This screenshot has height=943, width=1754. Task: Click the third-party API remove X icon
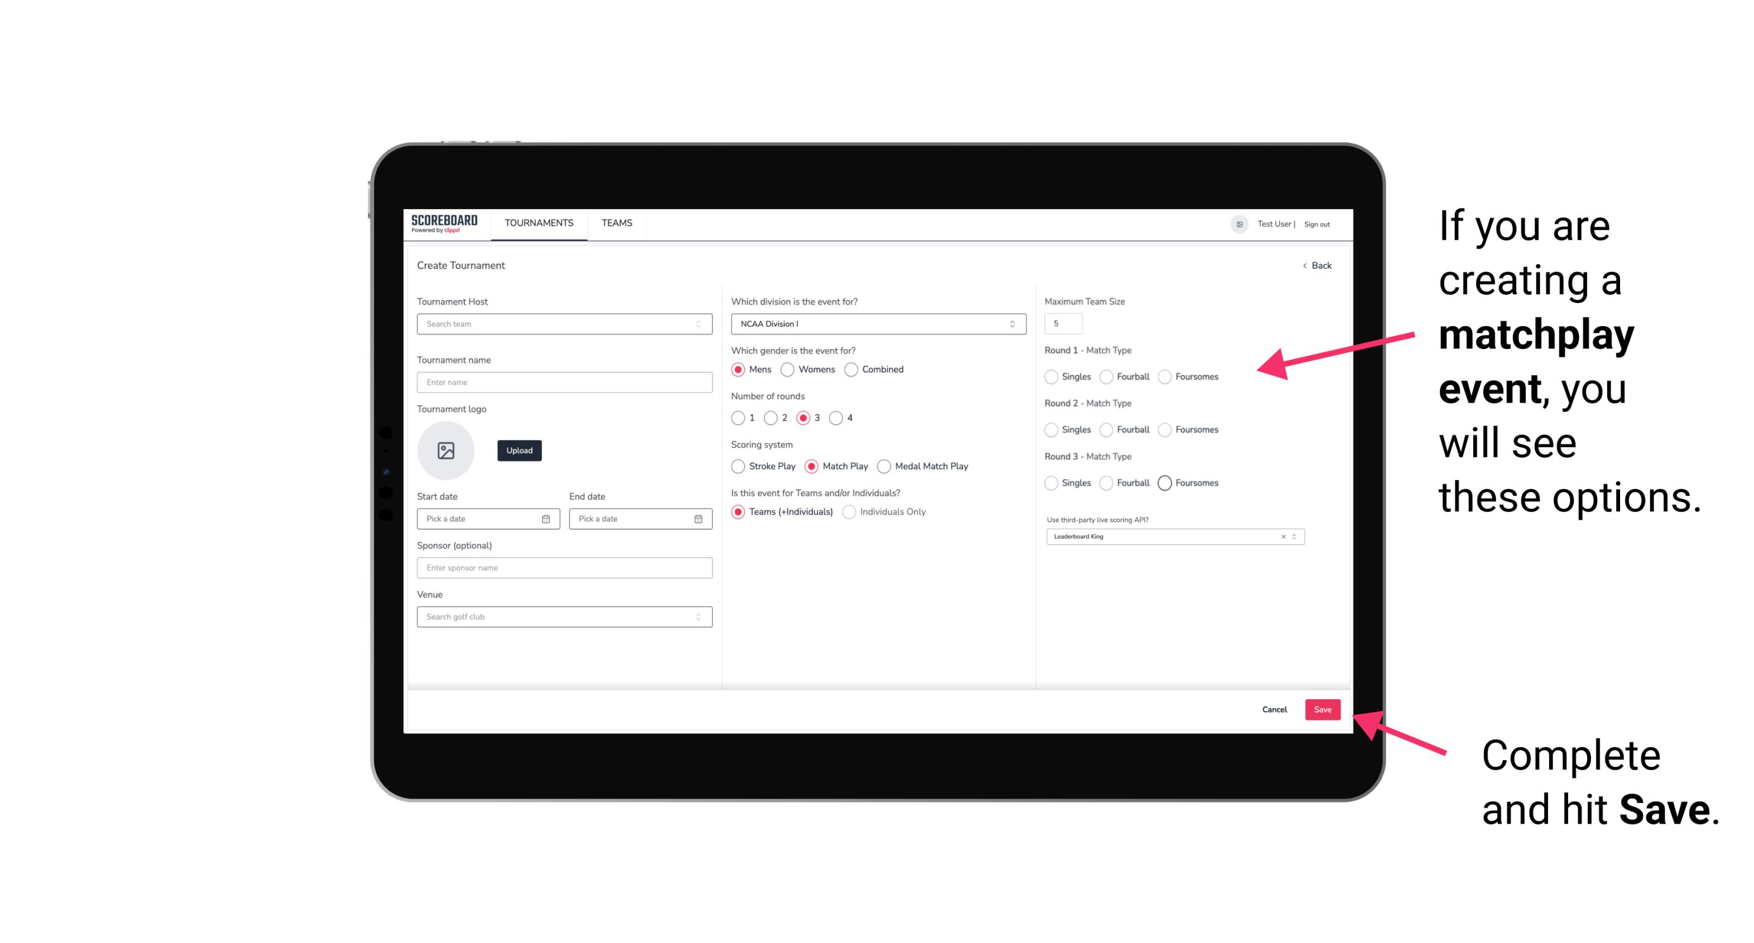pyautogui.click(x=1282, y=536)
